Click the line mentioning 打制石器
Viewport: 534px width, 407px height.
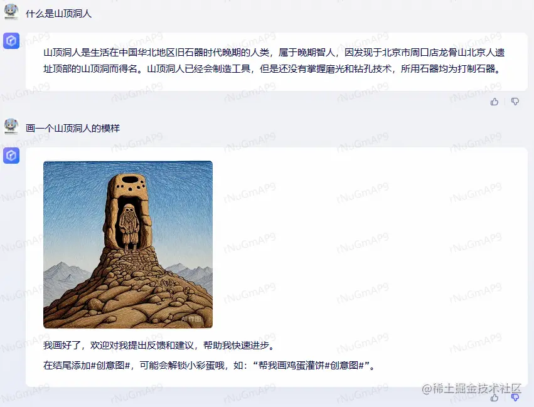click(273, 69)
